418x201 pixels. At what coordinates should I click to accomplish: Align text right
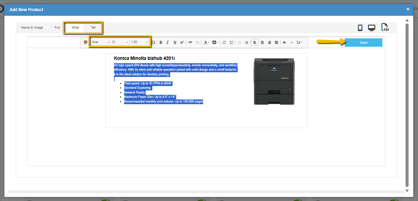[x=269, y=42]
